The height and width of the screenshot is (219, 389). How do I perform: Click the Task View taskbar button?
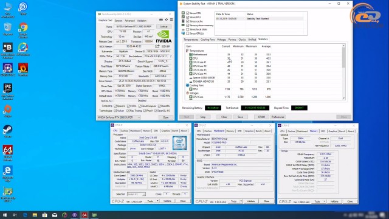pos(15,215)
